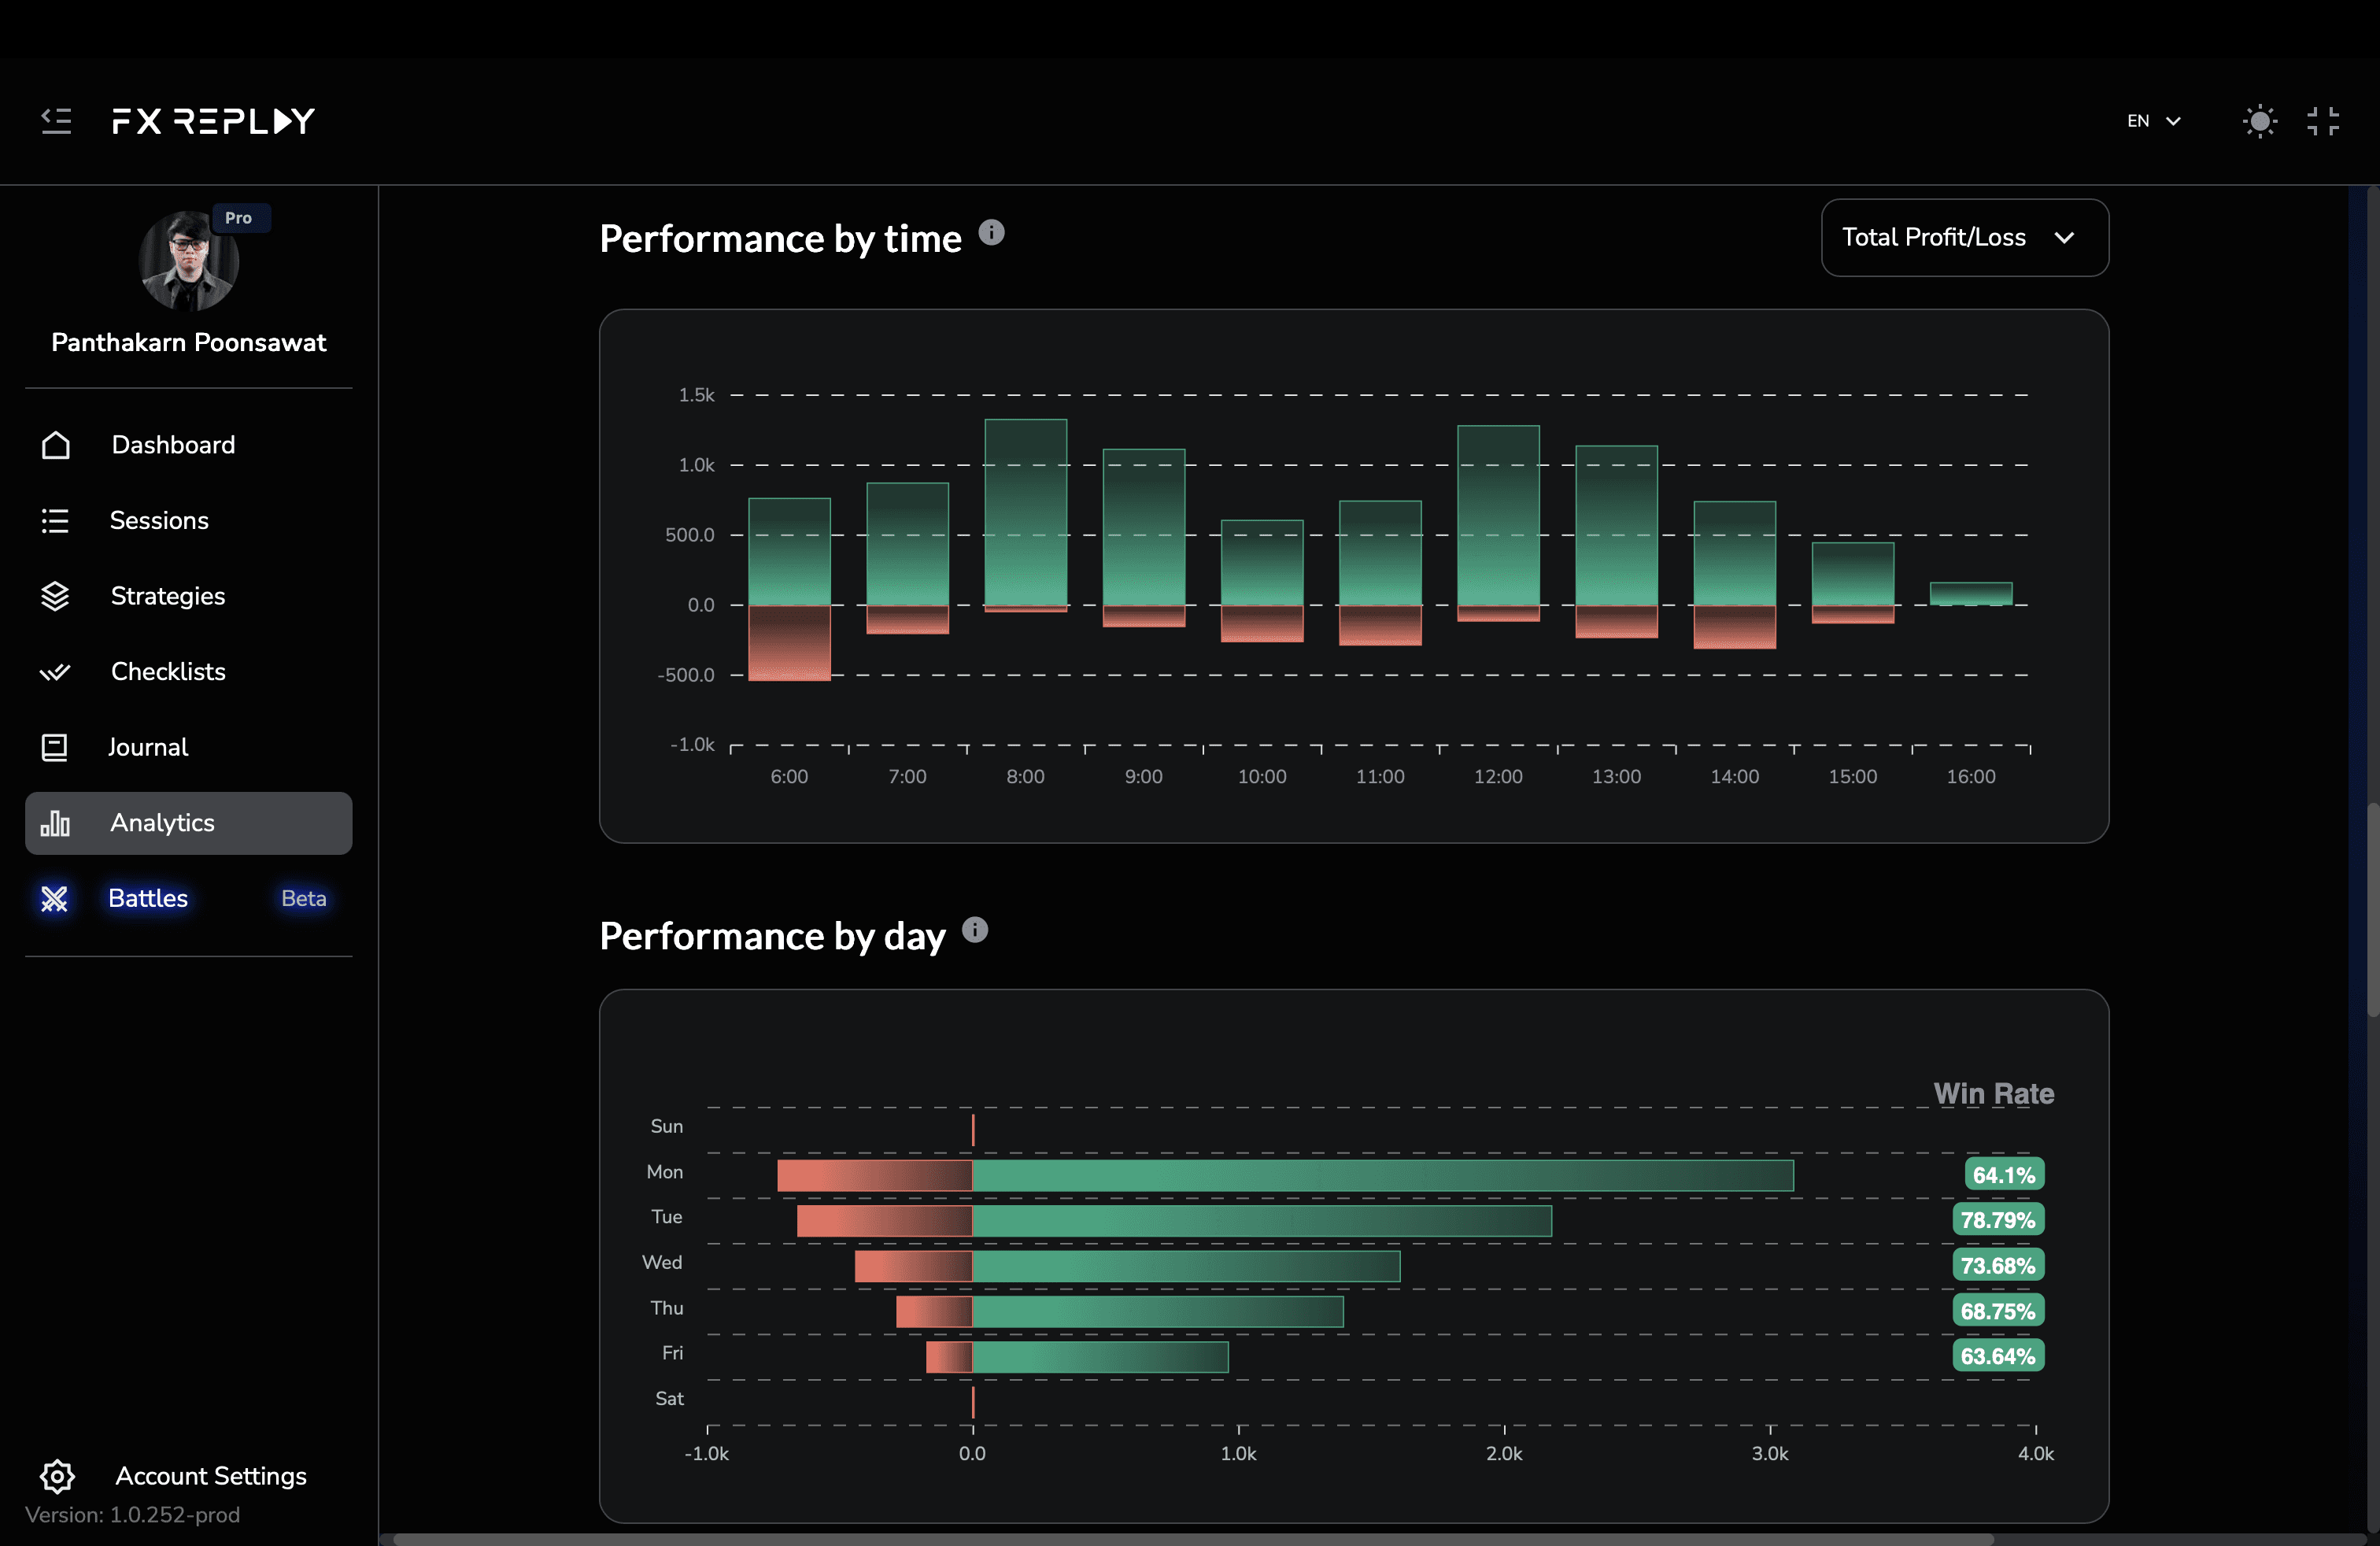Image resolution: width=2380 pixels, height=1546 pixels.
Task: Open Account Settings gear link
Action: [x=210, y=1476]
